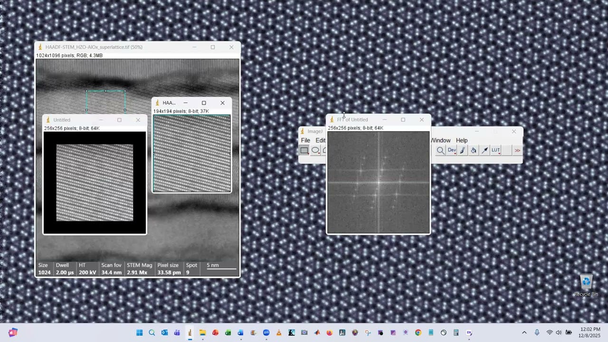This screenshot has width=608, height=342.
Task: Click the 'Dwell 2.00 µs' info text
Action: (65, 269)
